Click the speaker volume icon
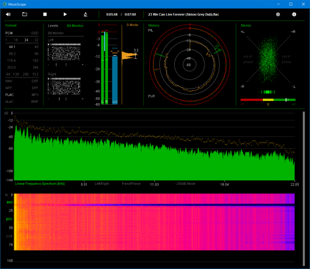The height and width of the screenshot is (269, 310). [x=8, y=14]
